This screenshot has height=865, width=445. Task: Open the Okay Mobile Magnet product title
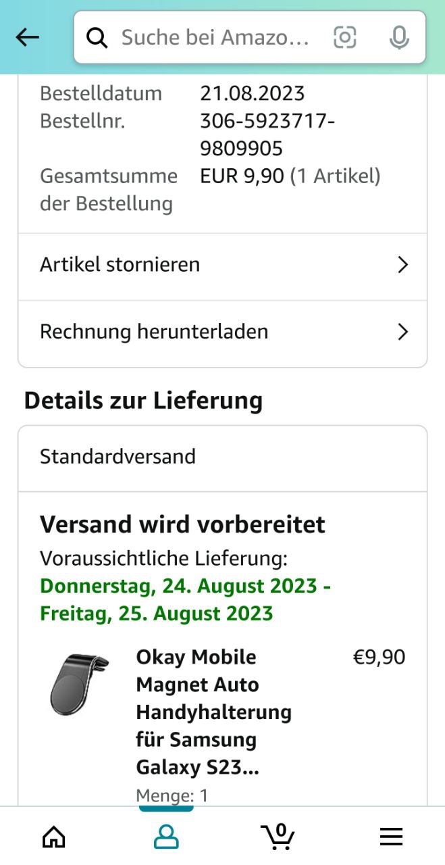(213, 712)
